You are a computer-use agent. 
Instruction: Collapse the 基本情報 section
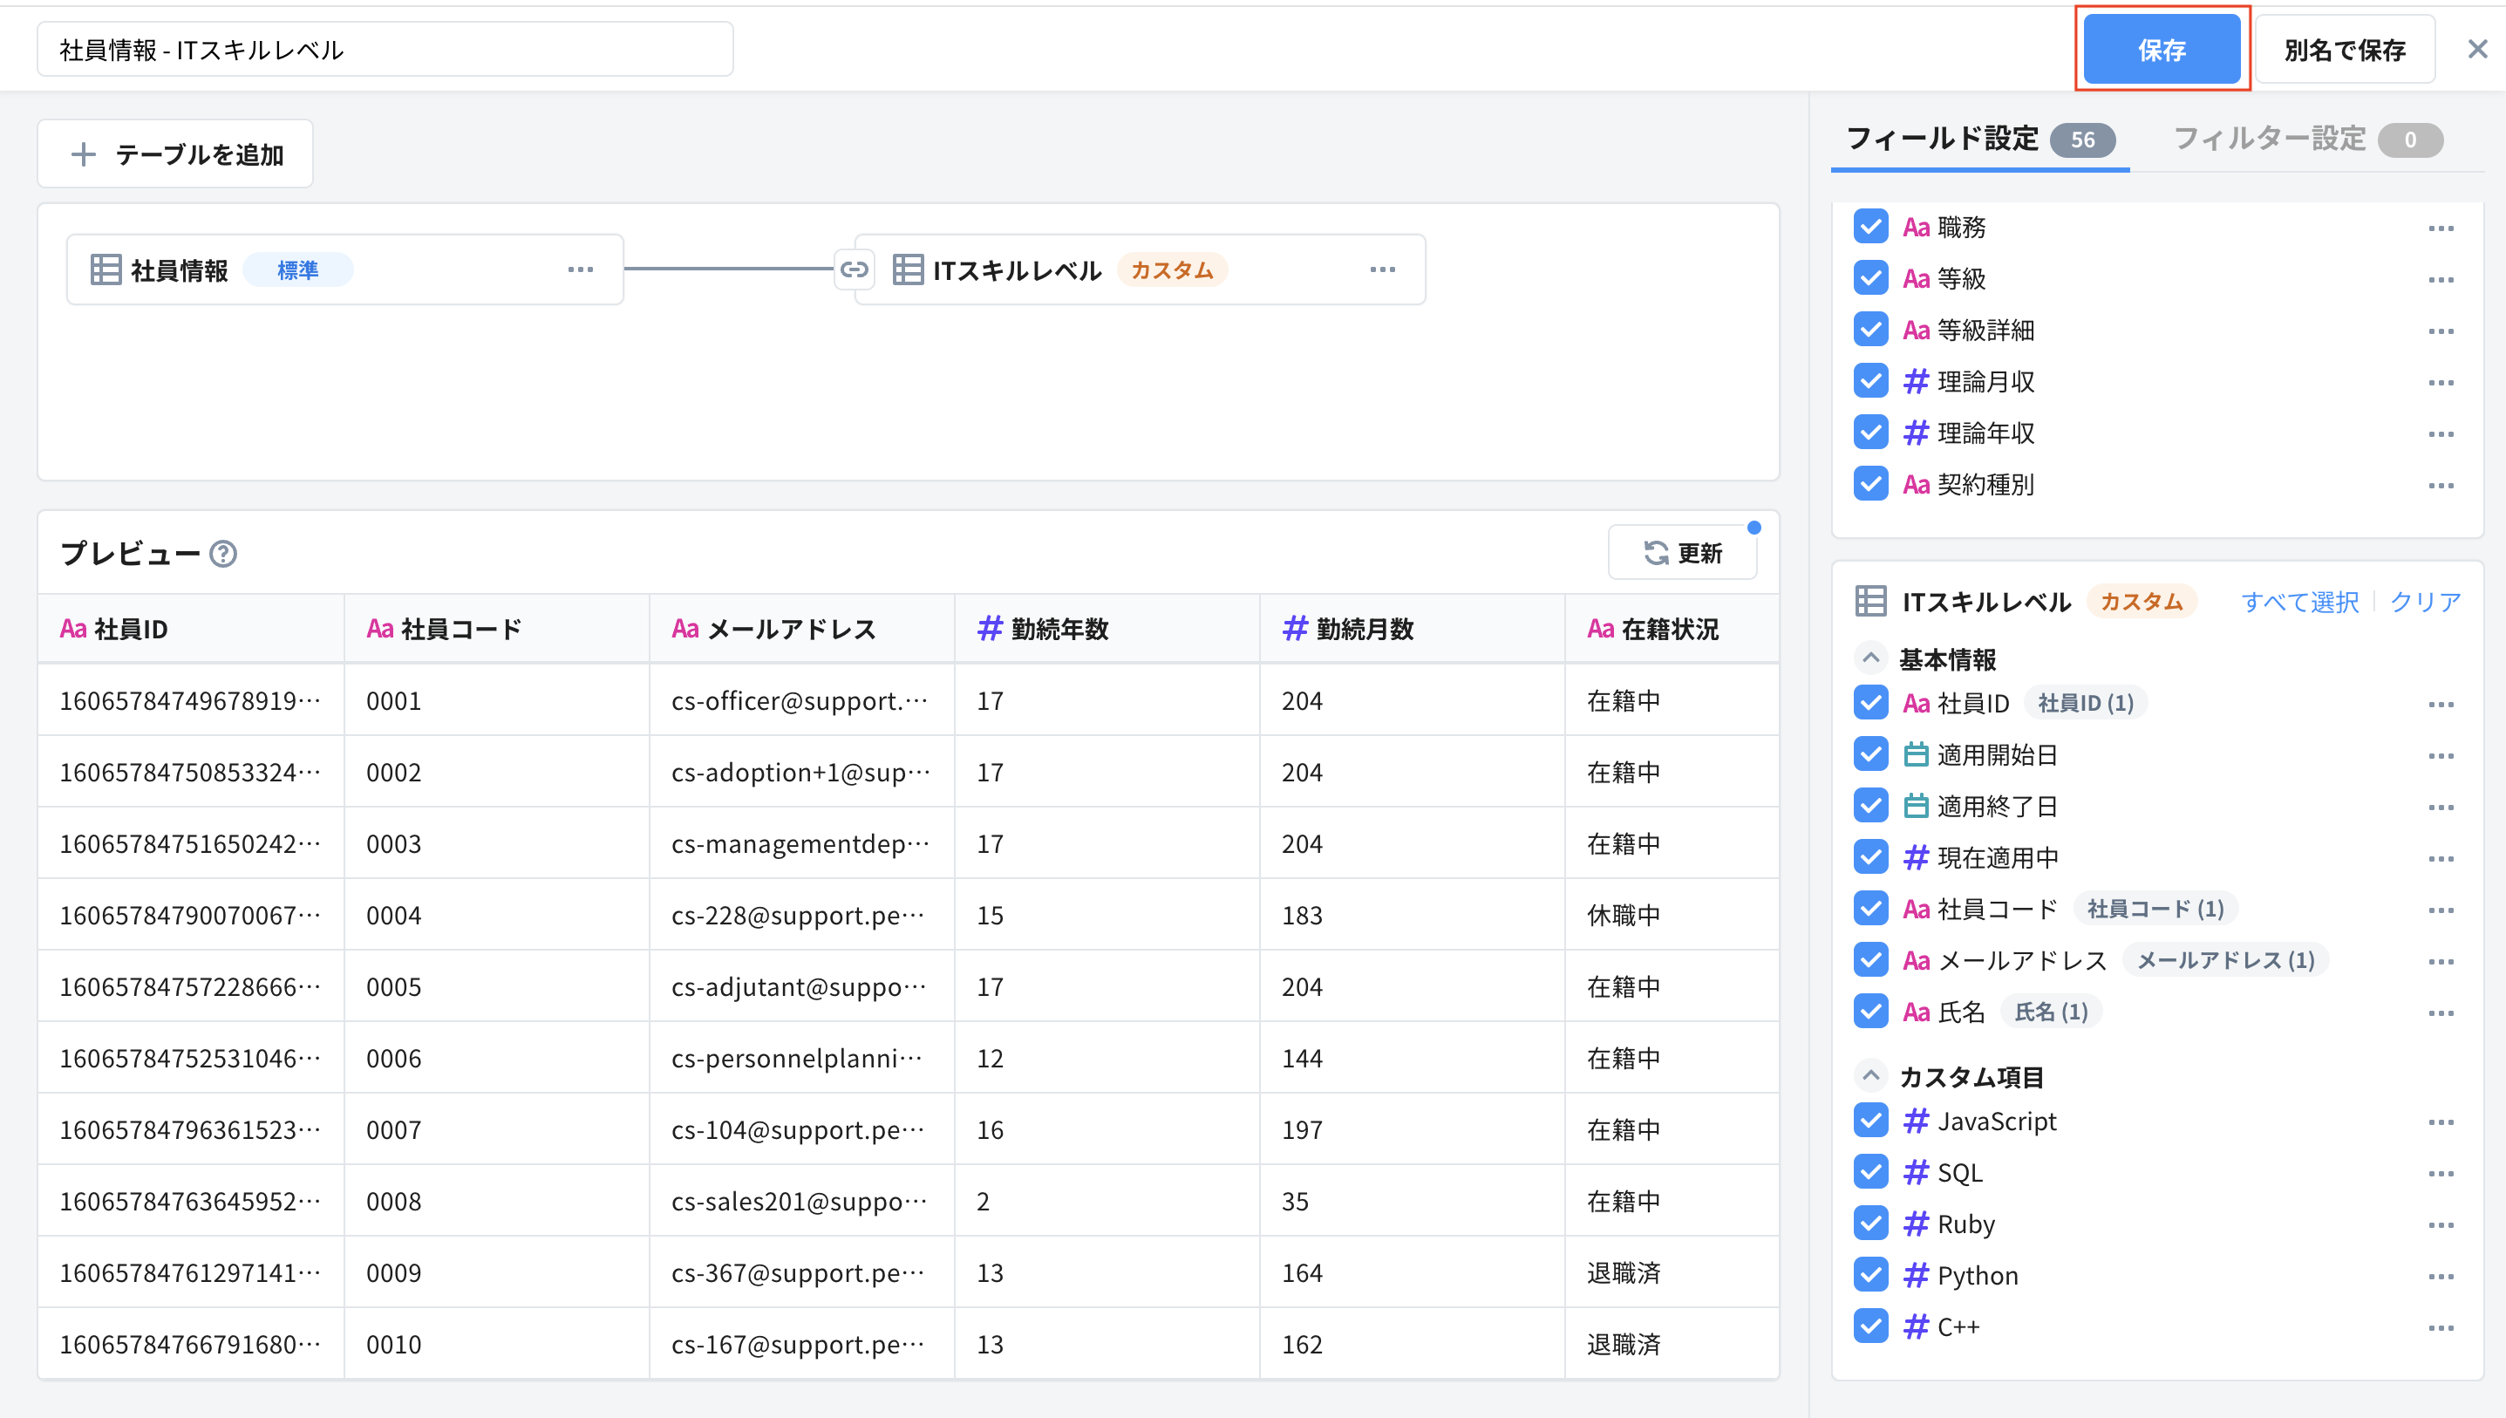pyautogui.click(x=1870, y=658)
